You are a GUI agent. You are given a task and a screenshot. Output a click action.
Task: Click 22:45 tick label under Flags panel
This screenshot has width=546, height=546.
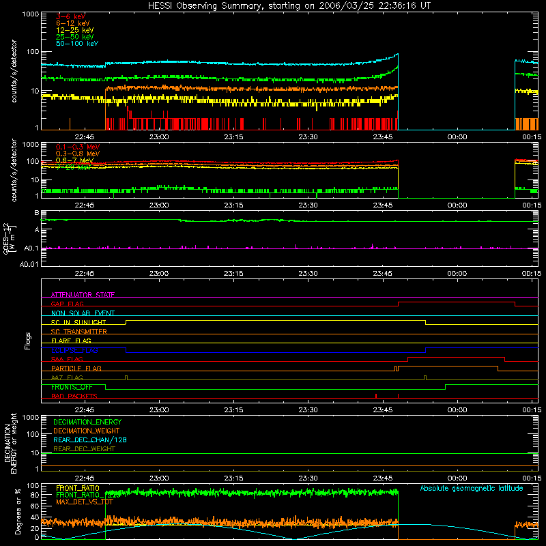point(84,410)
